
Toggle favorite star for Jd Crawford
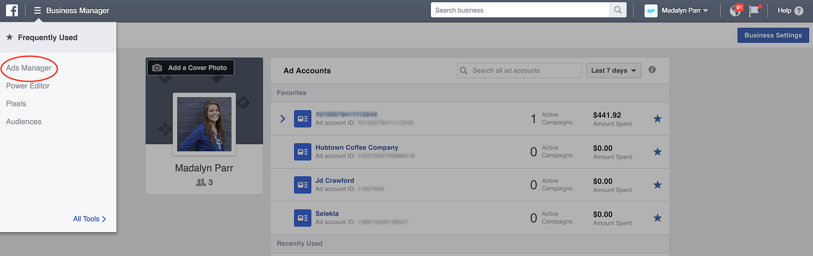[658, 185]
